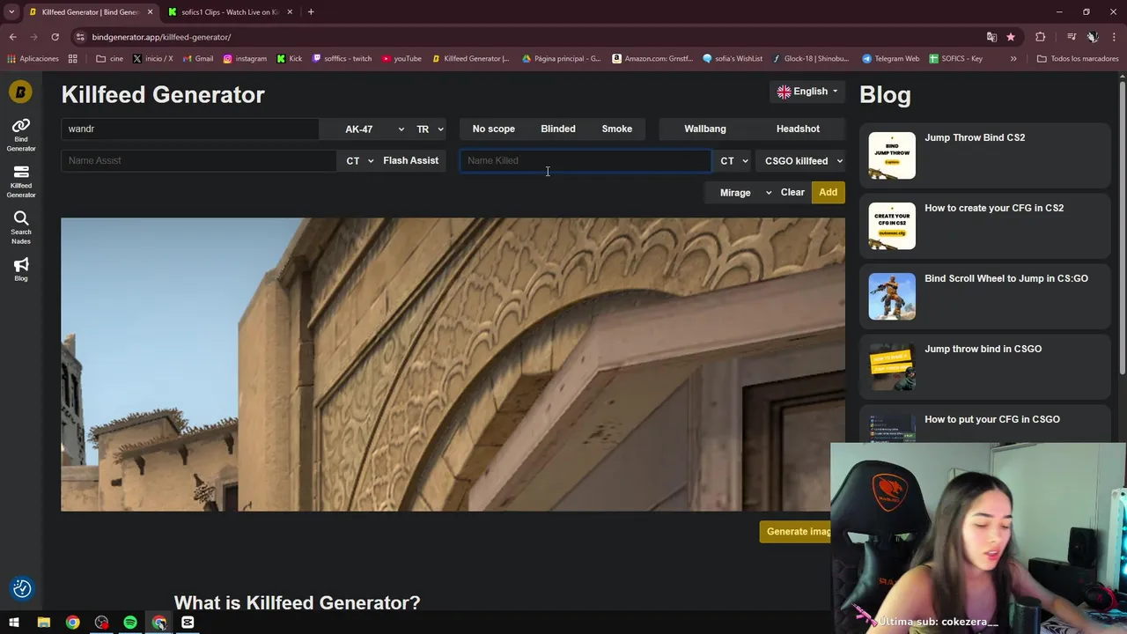Click the Add button
The height and width of the screenshot is (634, 1127).
coord(828,192)
